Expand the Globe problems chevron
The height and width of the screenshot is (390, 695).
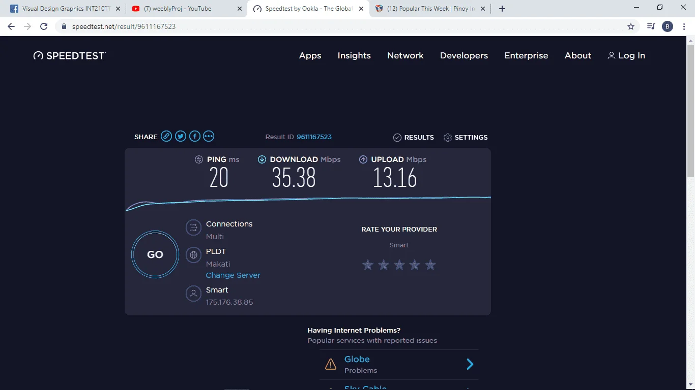470,364
